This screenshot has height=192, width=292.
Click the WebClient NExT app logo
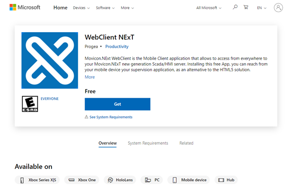coord(50,60)
